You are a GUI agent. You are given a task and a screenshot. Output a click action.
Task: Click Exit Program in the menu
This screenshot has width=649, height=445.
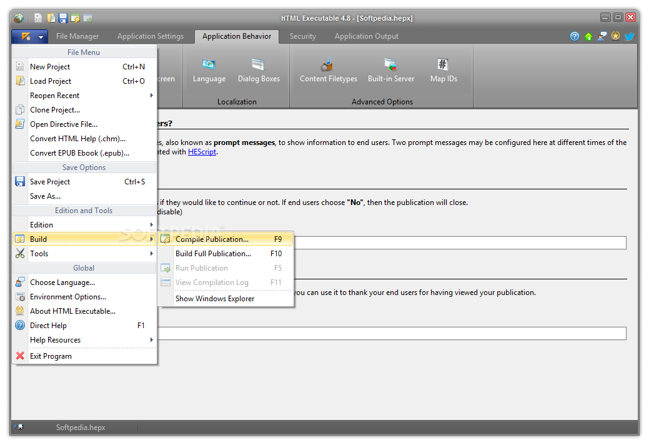[84, 356]
